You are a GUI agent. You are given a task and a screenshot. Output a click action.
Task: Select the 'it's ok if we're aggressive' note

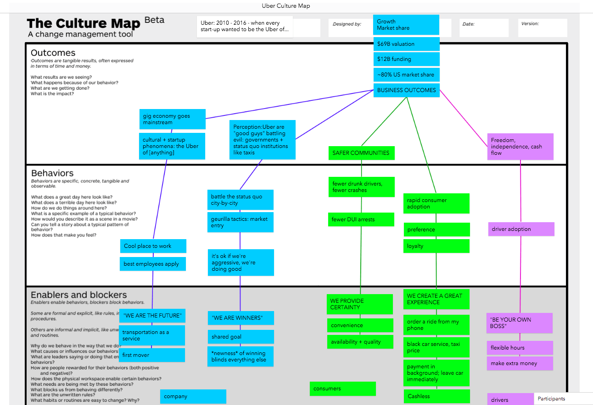click(x=241, y=263)
